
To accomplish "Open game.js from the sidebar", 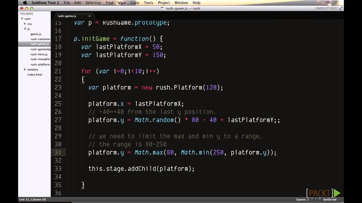I will (x=36, y=34).
